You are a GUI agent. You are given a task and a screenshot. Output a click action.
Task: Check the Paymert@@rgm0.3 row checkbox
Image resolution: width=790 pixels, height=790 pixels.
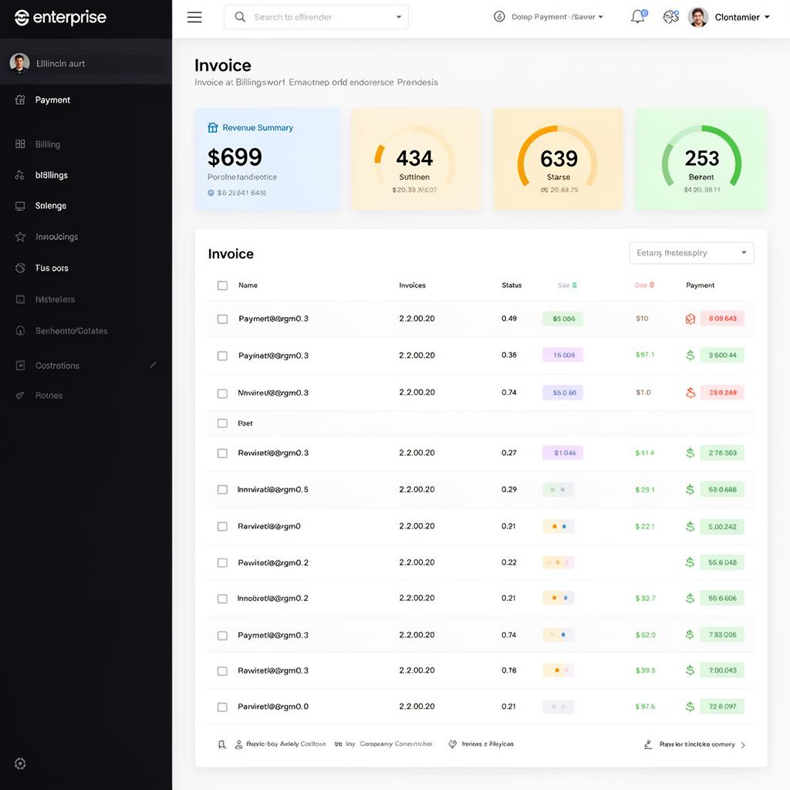(222, 319)
